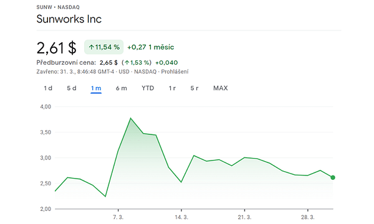Viewport: 374px width, 224px height.
Task: Click the 1,53 % pre-market change
Action: [137, 63]
